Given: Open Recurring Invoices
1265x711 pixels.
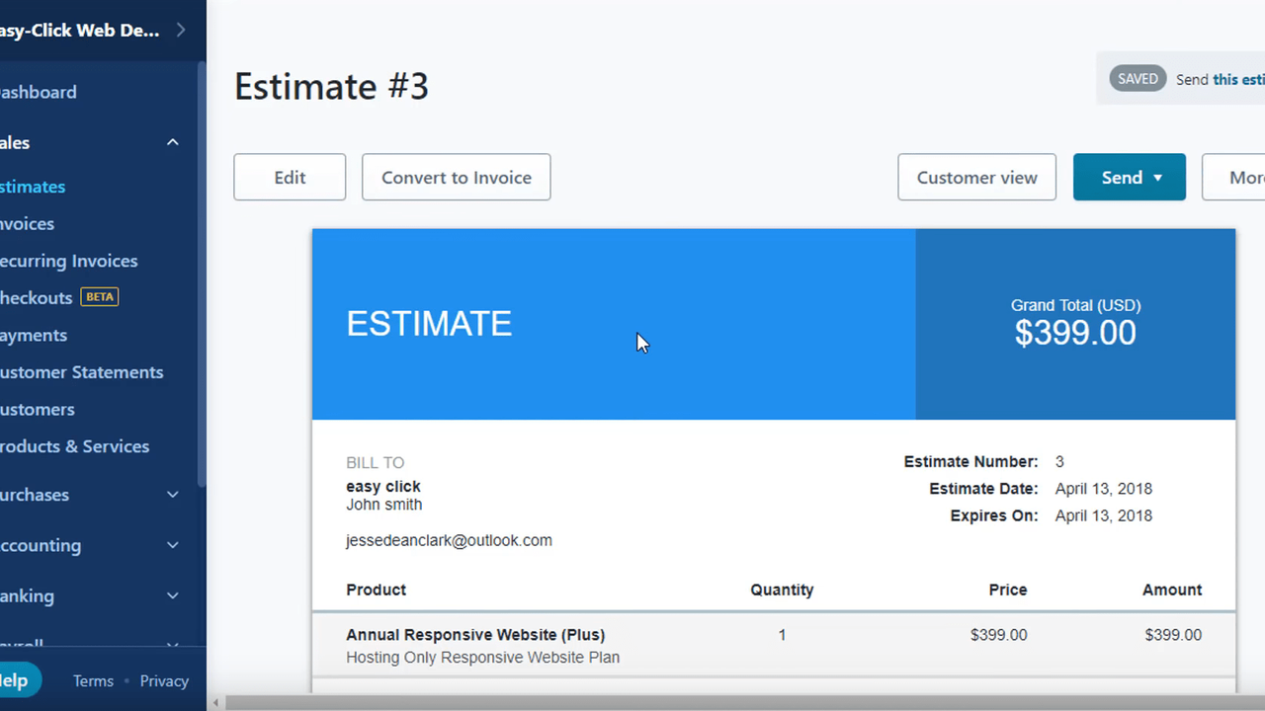Looking at the screenshot, I should [x=69, y=261].
